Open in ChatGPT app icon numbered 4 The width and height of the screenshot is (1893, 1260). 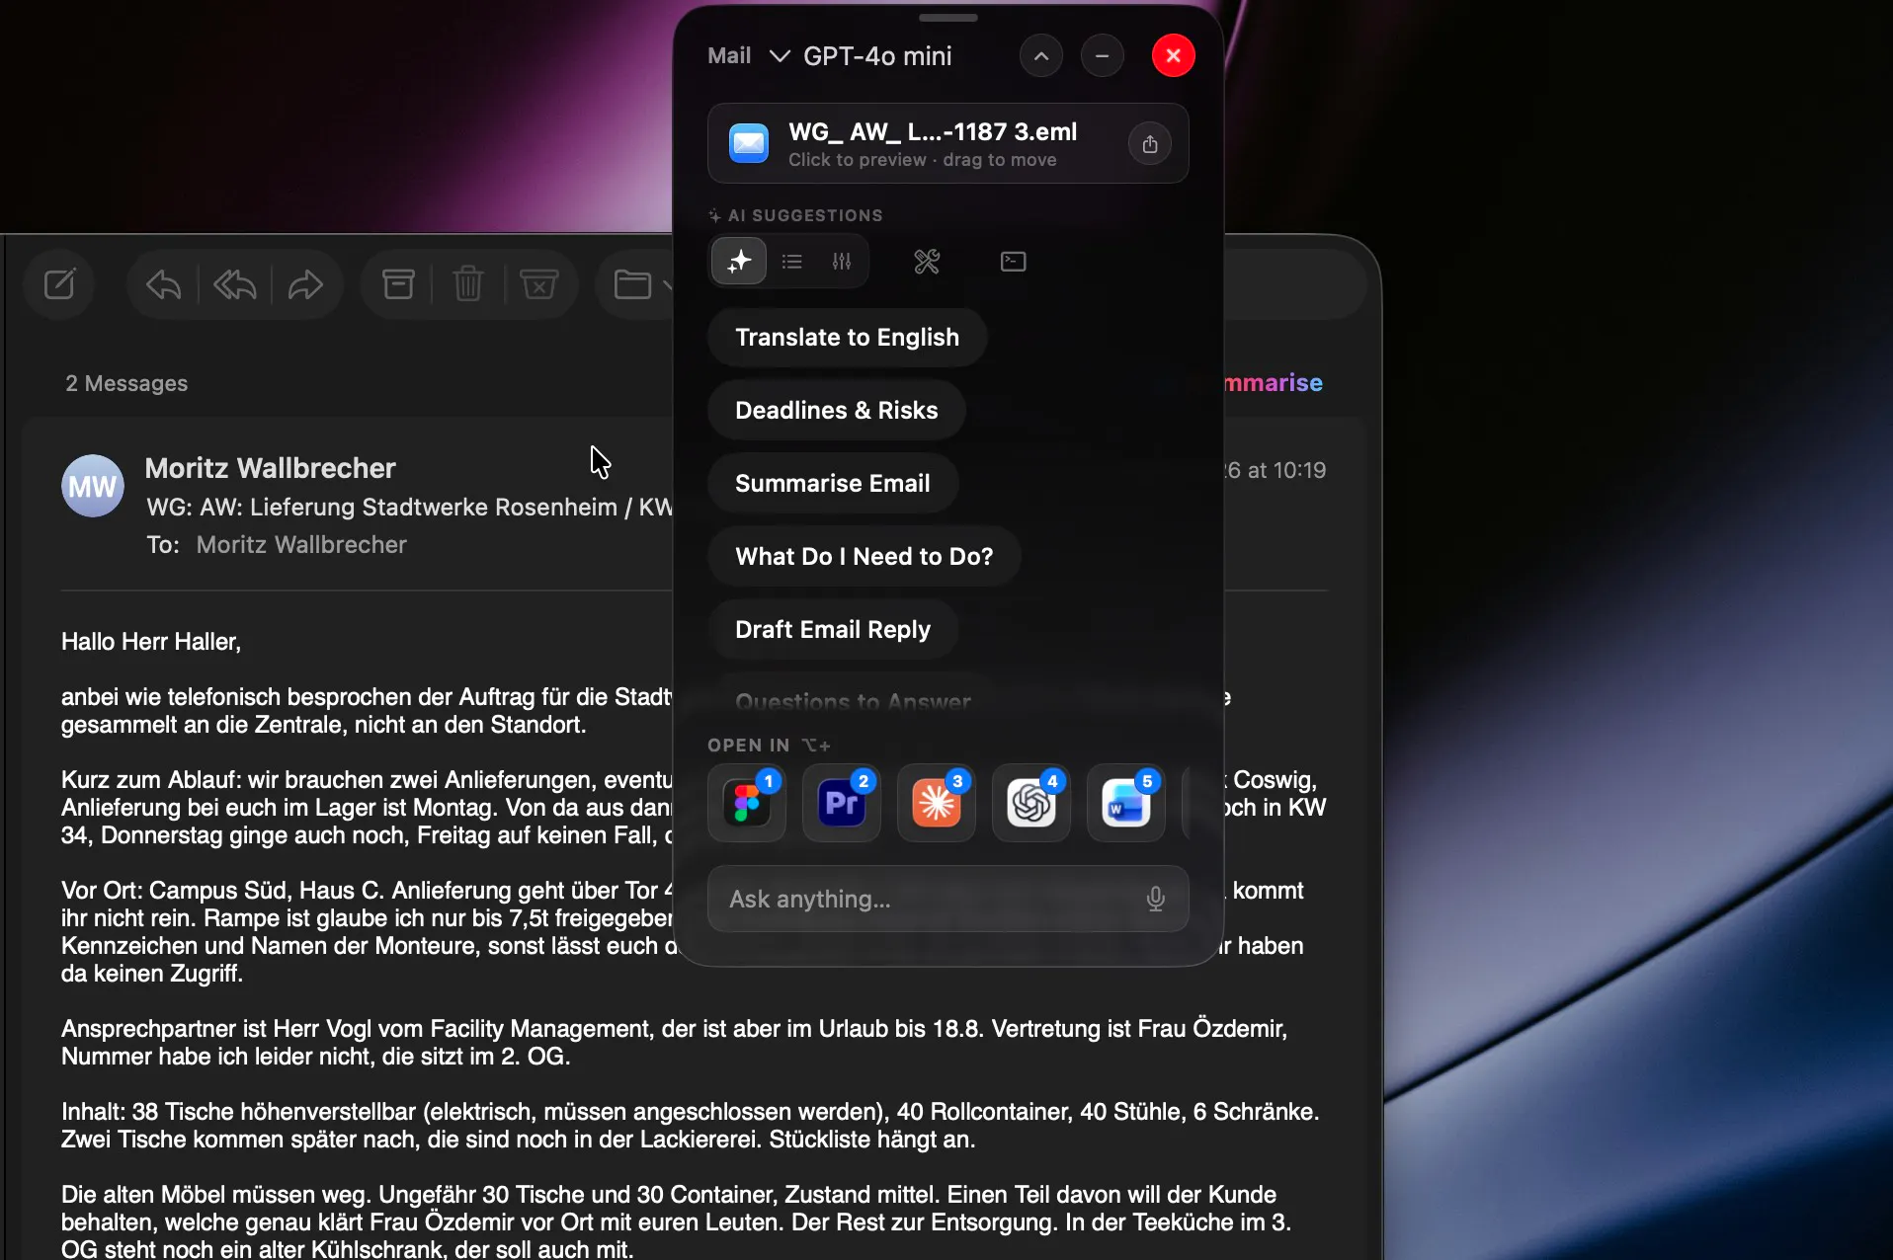pos(1031,803)
